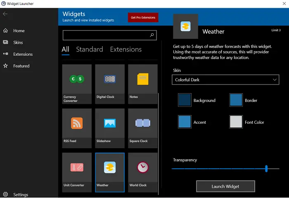Pick the Accent color swatch
Image resolution: width=289 pixels, height=198 pixels.
pos(185,122)
